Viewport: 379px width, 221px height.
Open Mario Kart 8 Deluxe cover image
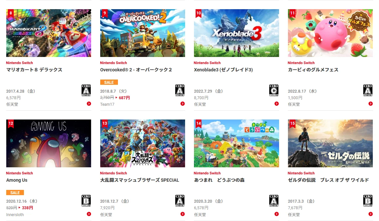[48, 33]
